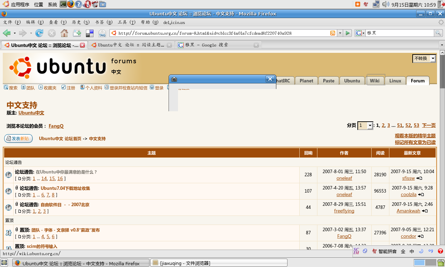Open the 文件 (F) menu
Viewport: 445px width, 267px height.
12,22
